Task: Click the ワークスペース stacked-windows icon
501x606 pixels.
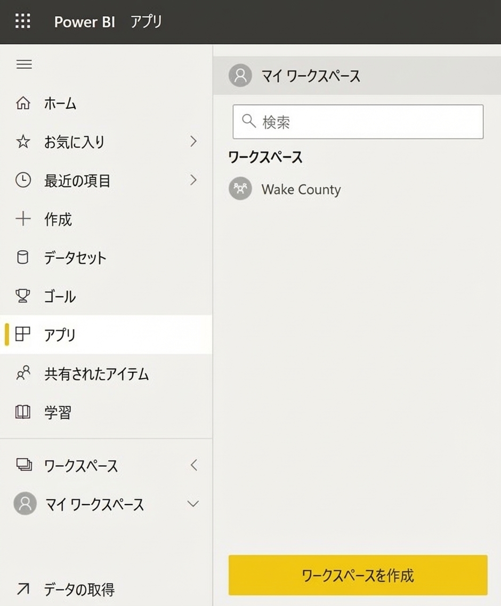Action: 24,465
